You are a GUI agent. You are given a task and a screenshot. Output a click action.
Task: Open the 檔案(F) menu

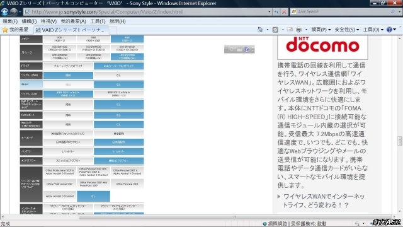pyautogui.click(x=10, y=21)
